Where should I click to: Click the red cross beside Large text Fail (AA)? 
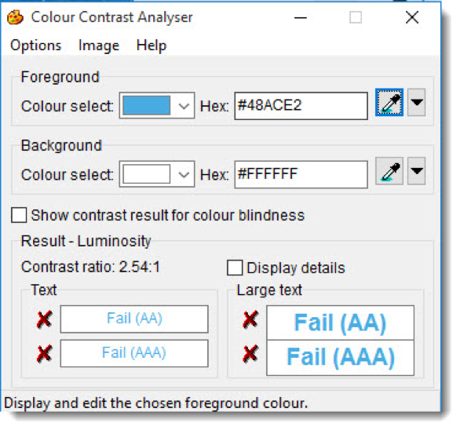(250, 319)
